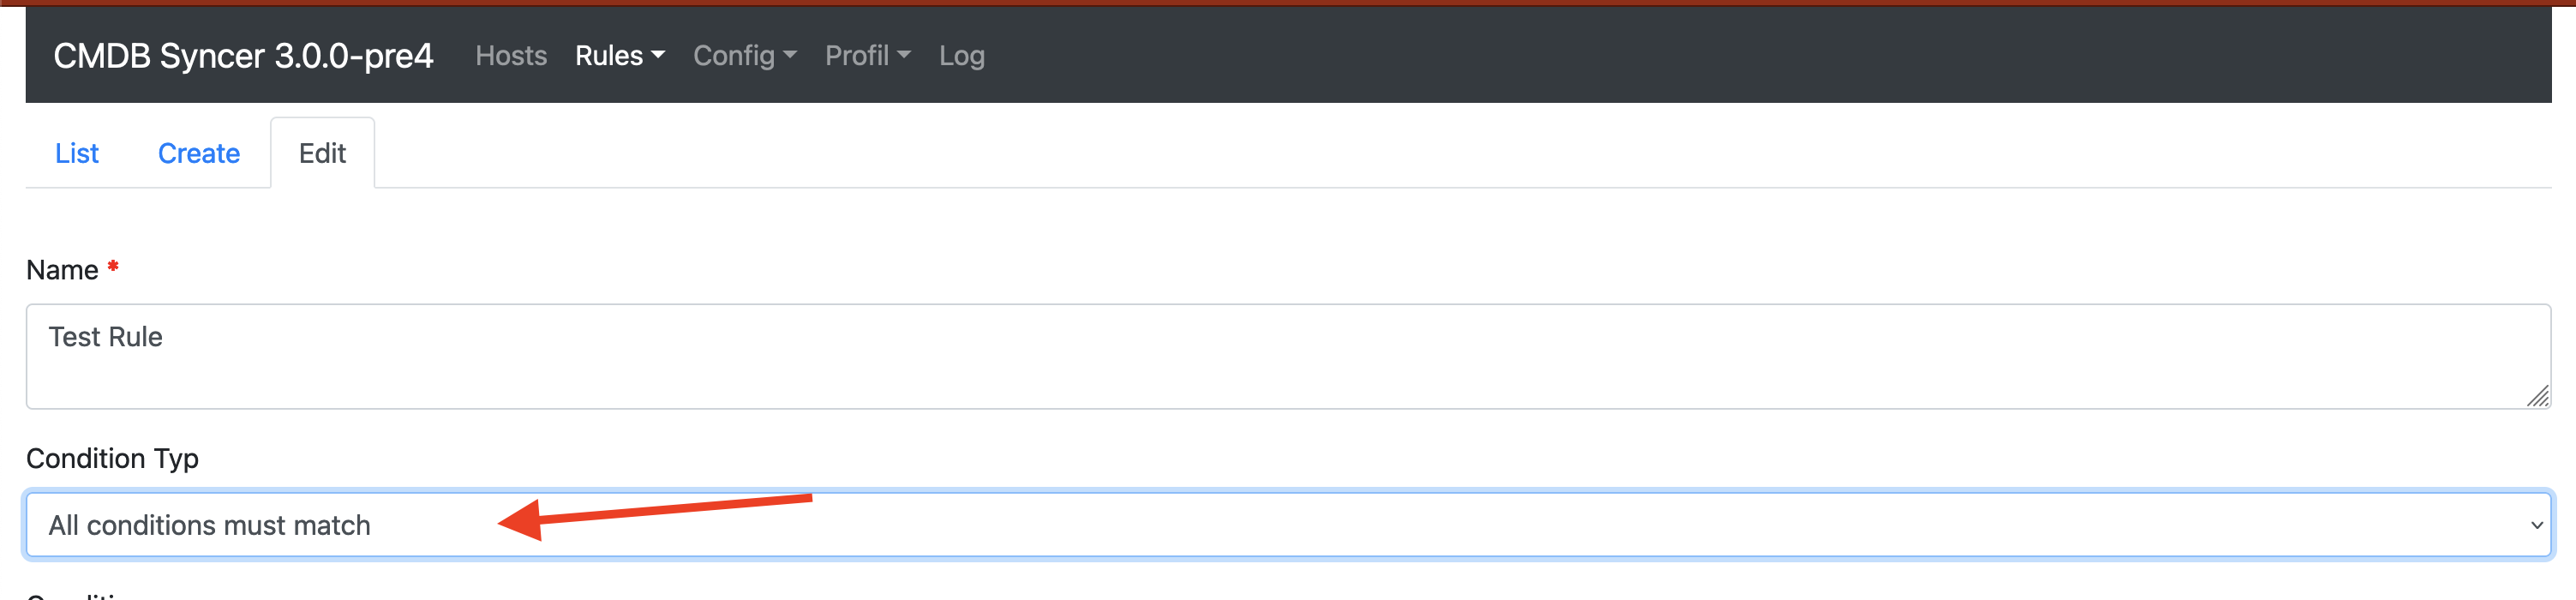The height and width of the screenshot is (600, 2576).
Task: Switch to the List tab
Action: [77, 153]
